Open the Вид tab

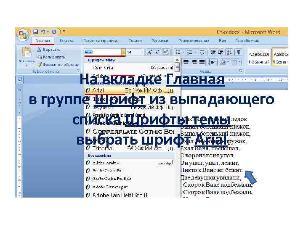point(223,41)
